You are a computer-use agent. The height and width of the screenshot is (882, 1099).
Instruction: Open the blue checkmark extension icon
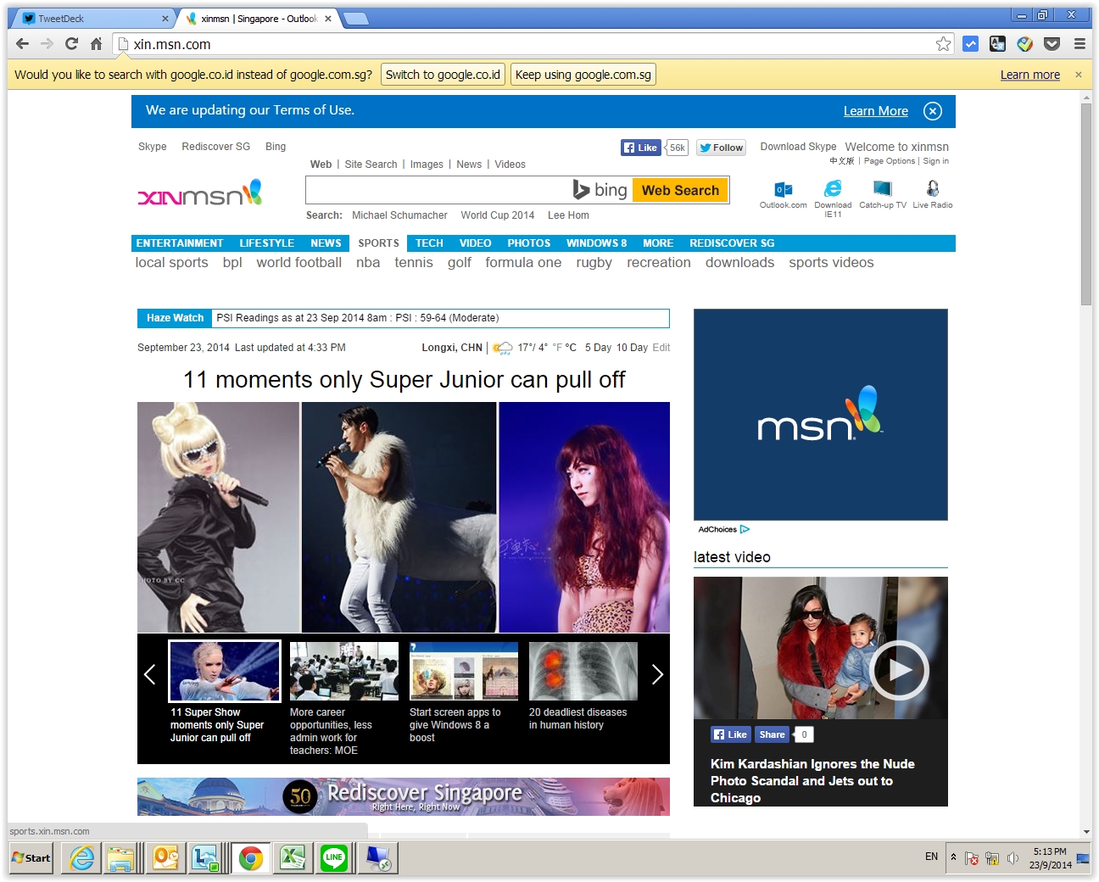[x=971, y=44]
